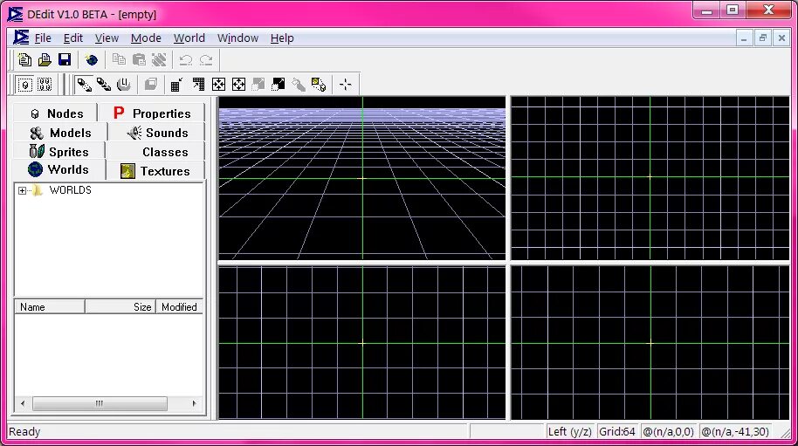Open the View menu

click(107, 38)
